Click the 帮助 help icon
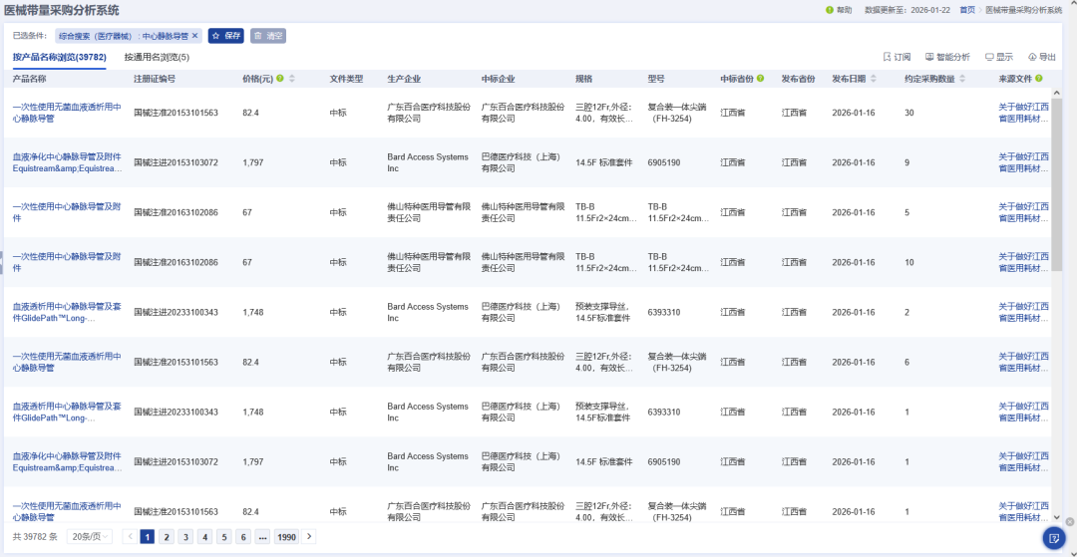The height and width of the screenshot is (557, 1077). [x=830, y=10]
